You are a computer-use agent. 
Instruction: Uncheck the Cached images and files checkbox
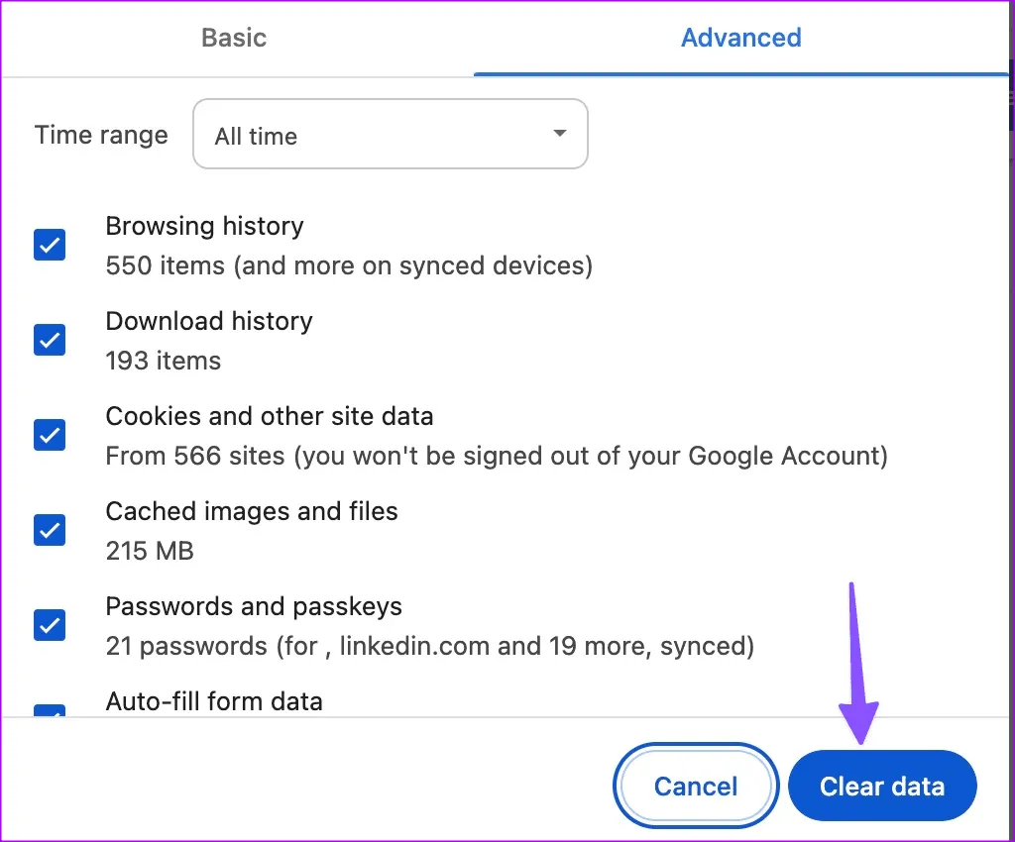point(50,530)
